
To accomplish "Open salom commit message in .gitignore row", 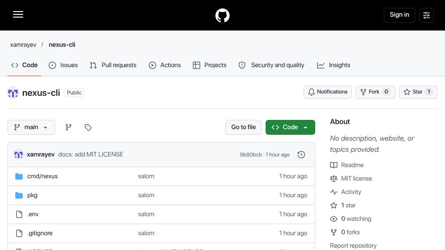I will [146, 233].
